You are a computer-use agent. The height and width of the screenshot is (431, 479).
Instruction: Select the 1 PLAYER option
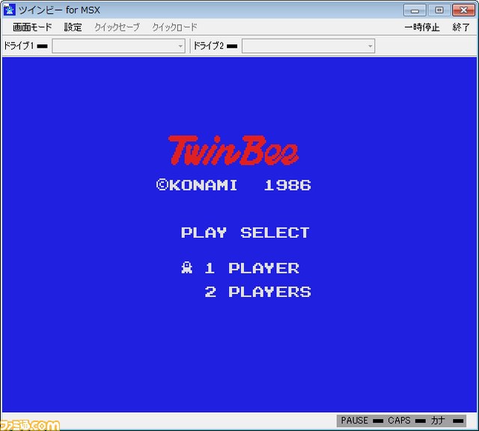(252, 268)
